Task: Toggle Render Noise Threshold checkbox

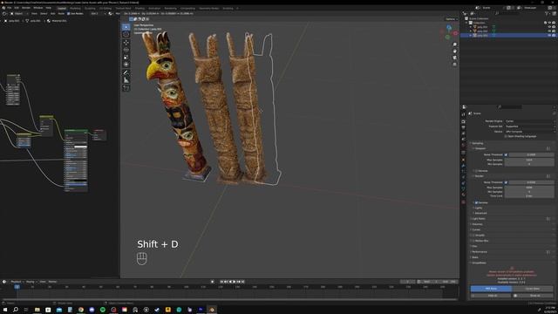Action: (506, 182)
